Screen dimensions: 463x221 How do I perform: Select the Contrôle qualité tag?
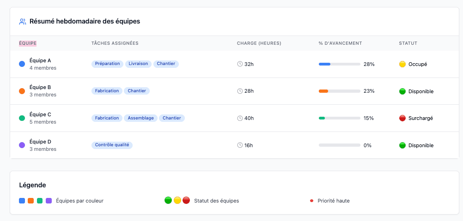click(x=112, y=145)
